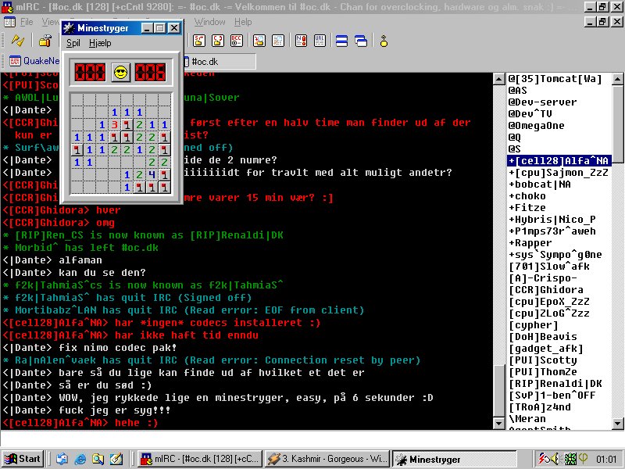Screen dimensions: 625x469
Task: Click the yellow-green symbol tray icon
Action: (583, 459)
